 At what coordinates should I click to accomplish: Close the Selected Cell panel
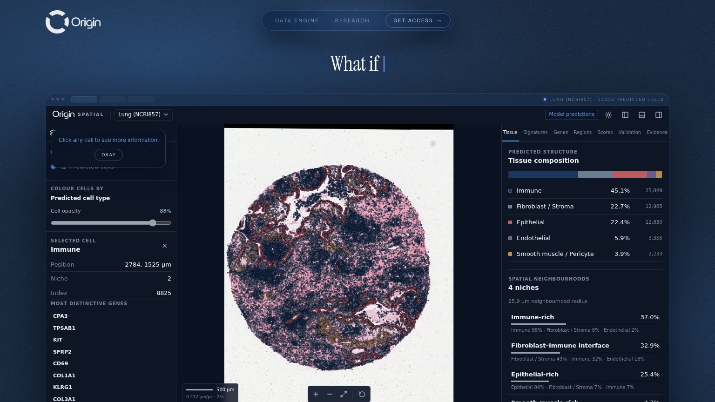click(x=165, y=246)
